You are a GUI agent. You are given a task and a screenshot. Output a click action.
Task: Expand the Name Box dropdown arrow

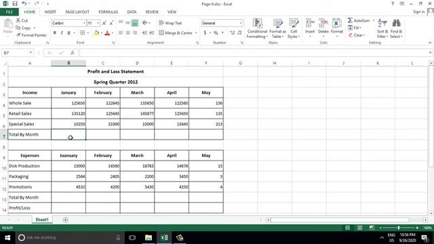tap(31, 53)
